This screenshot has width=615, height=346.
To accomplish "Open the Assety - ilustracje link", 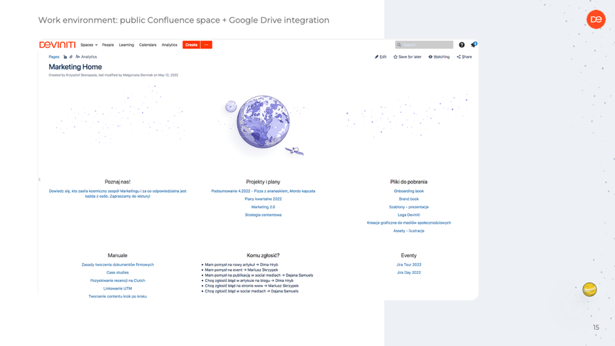I will (409, 231).
